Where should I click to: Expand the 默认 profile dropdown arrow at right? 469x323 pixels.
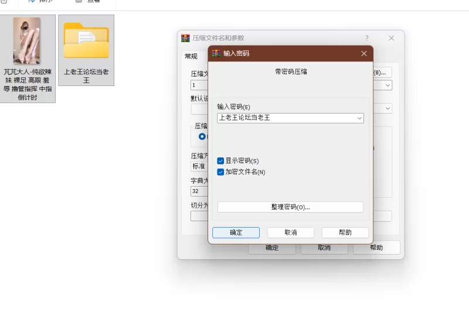point(388,108)
